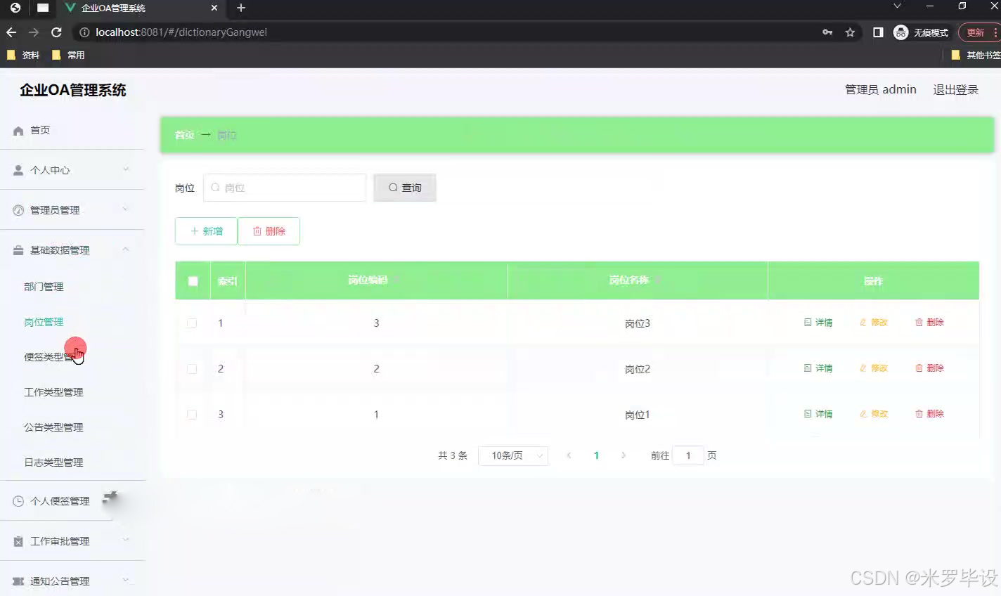Viewport: 1001px width, 596px height.
Task: Click the person icon beside 个人中心
Action: [18, 170]
